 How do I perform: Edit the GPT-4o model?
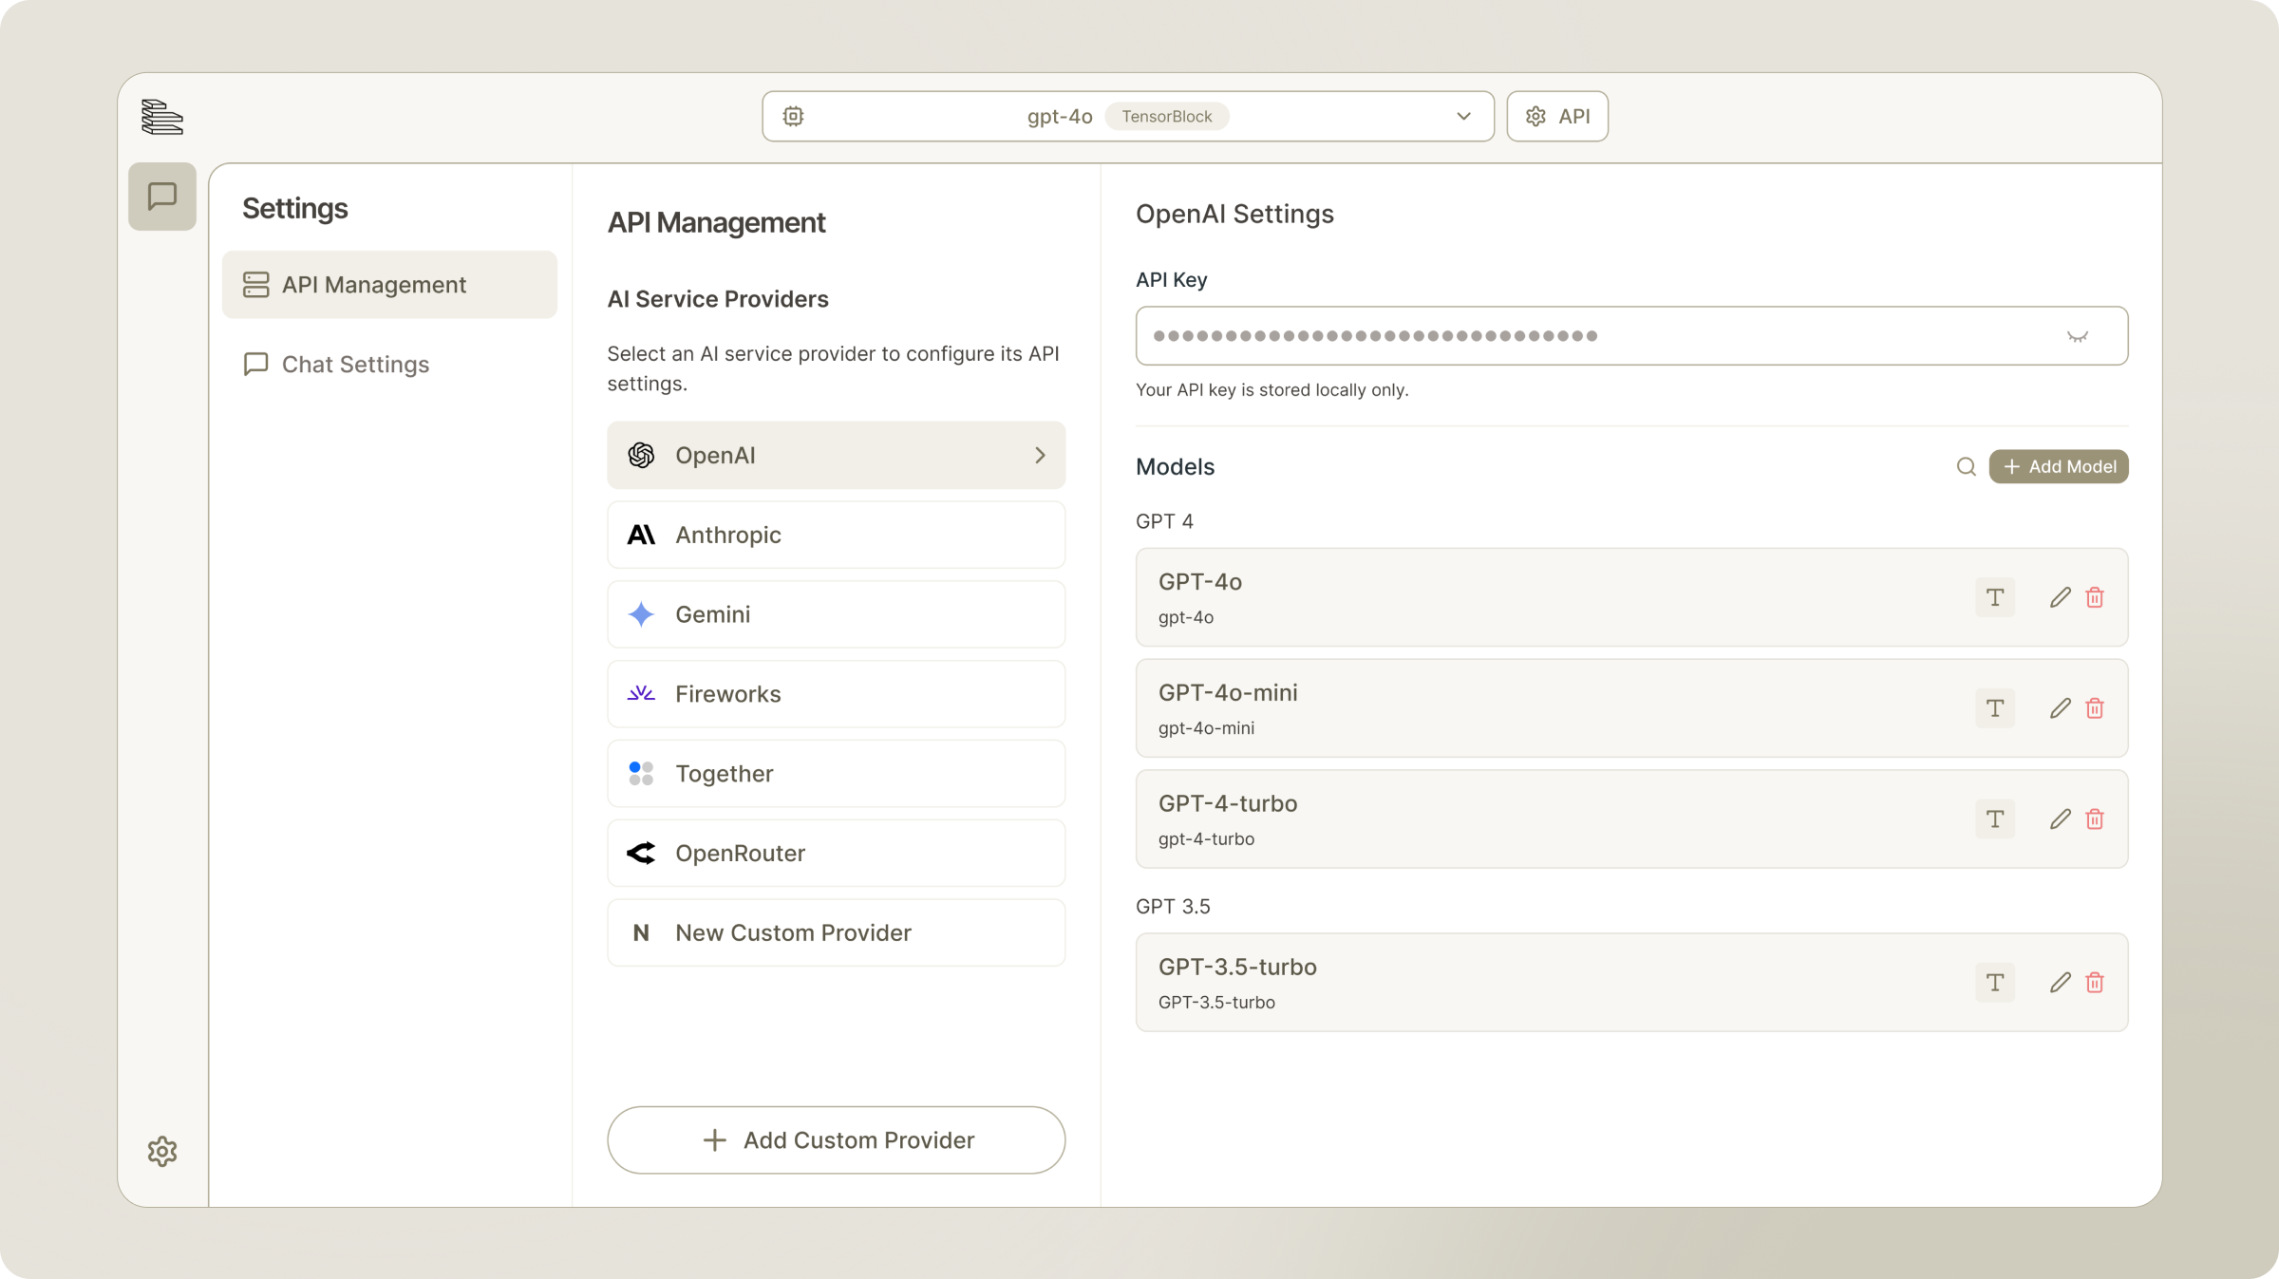(2060, 597)
